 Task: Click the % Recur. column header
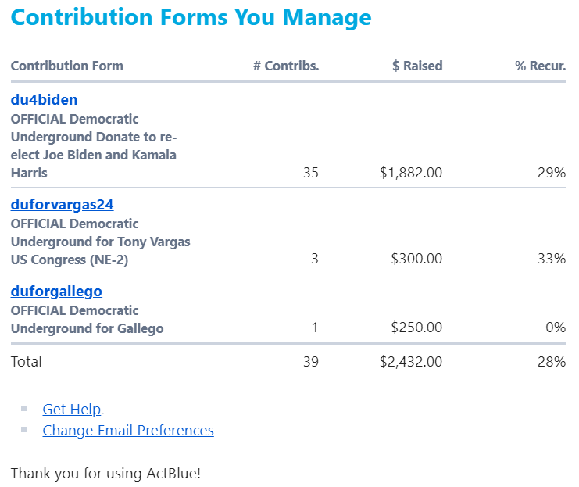point(540,66)
